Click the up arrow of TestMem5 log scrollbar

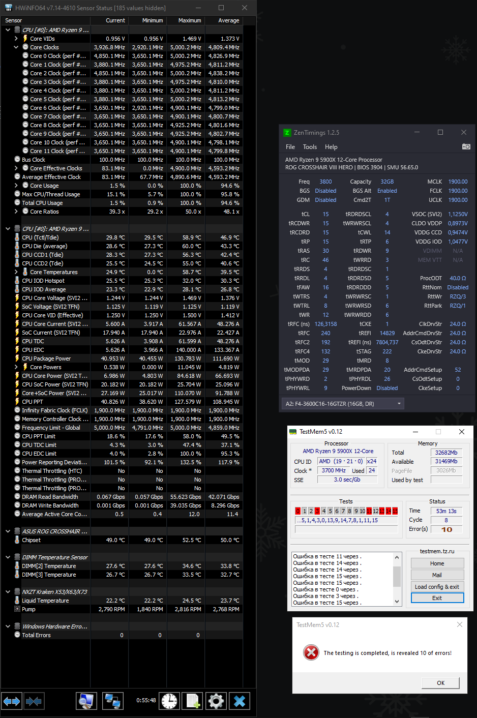(397, 557)
